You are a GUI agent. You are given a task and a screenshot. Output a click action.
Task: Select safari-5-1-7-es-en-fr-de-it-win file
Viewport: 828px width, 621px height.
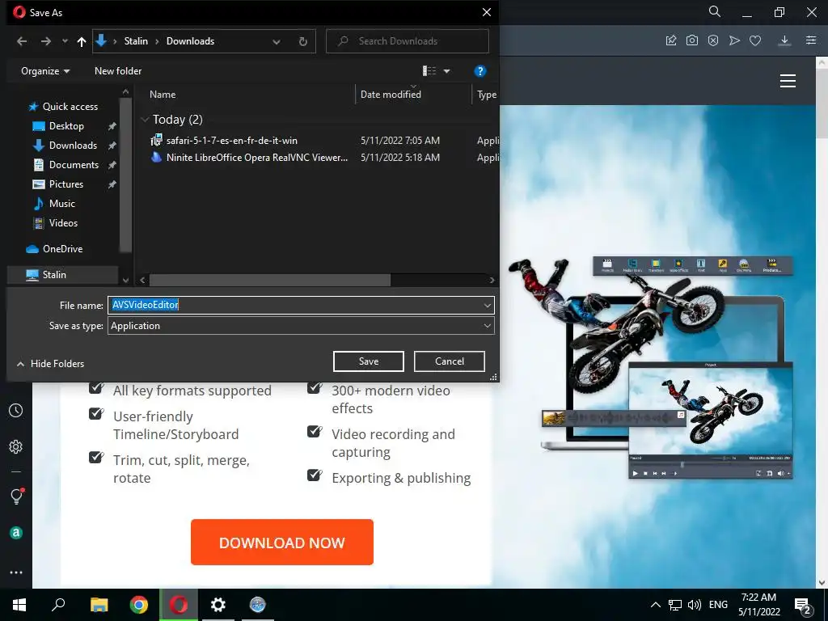(x=231, y=141)
